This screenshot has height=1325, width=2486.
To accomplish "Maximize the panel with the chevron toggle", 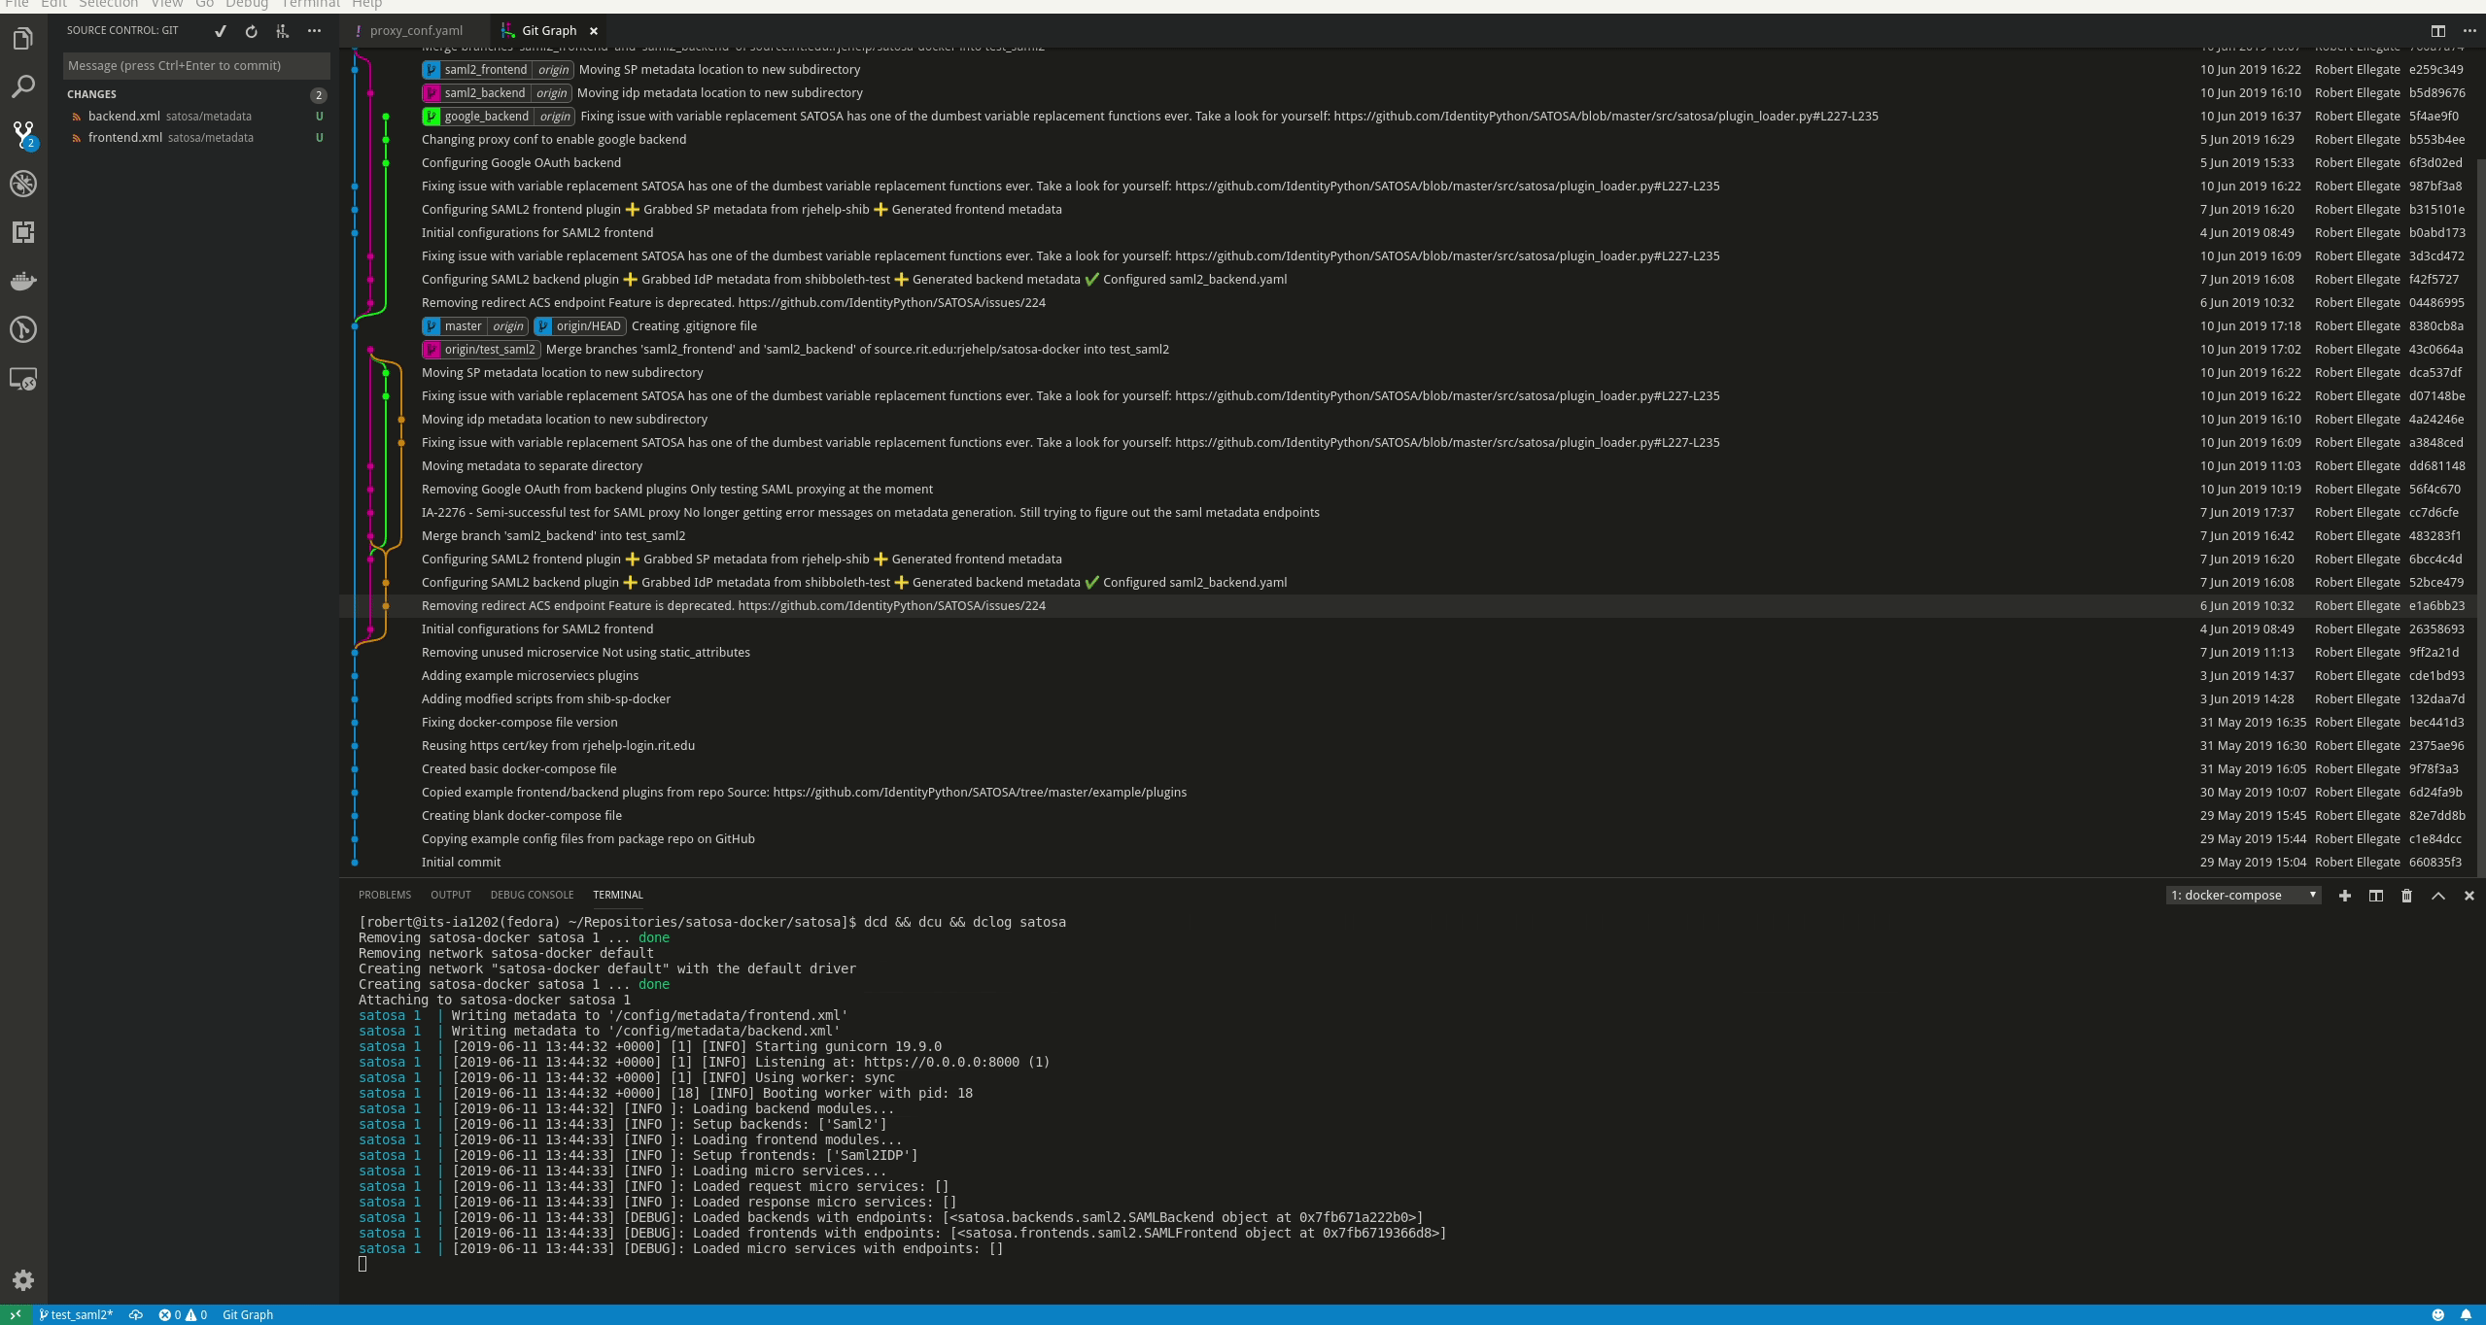I will pos(2437,895).
